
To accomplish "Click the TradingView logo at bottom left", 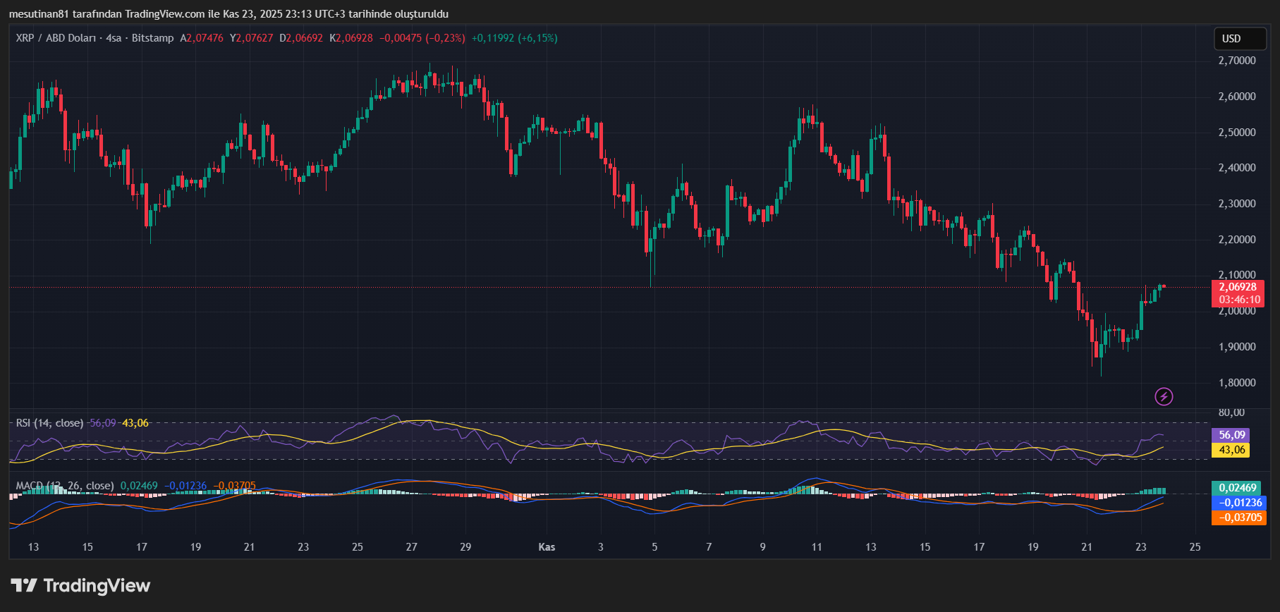I will 80,585.
